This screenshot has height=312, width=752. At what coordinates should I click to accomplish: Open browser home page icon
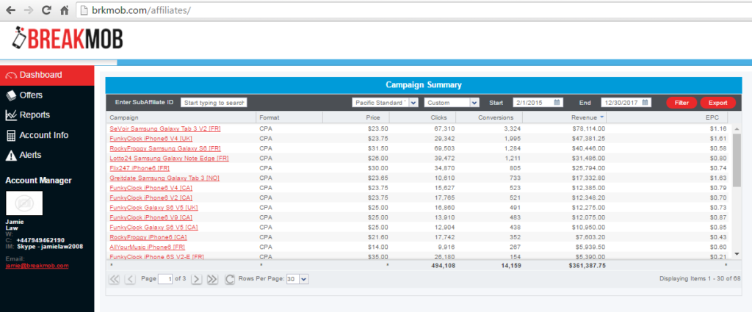[64, 10]
